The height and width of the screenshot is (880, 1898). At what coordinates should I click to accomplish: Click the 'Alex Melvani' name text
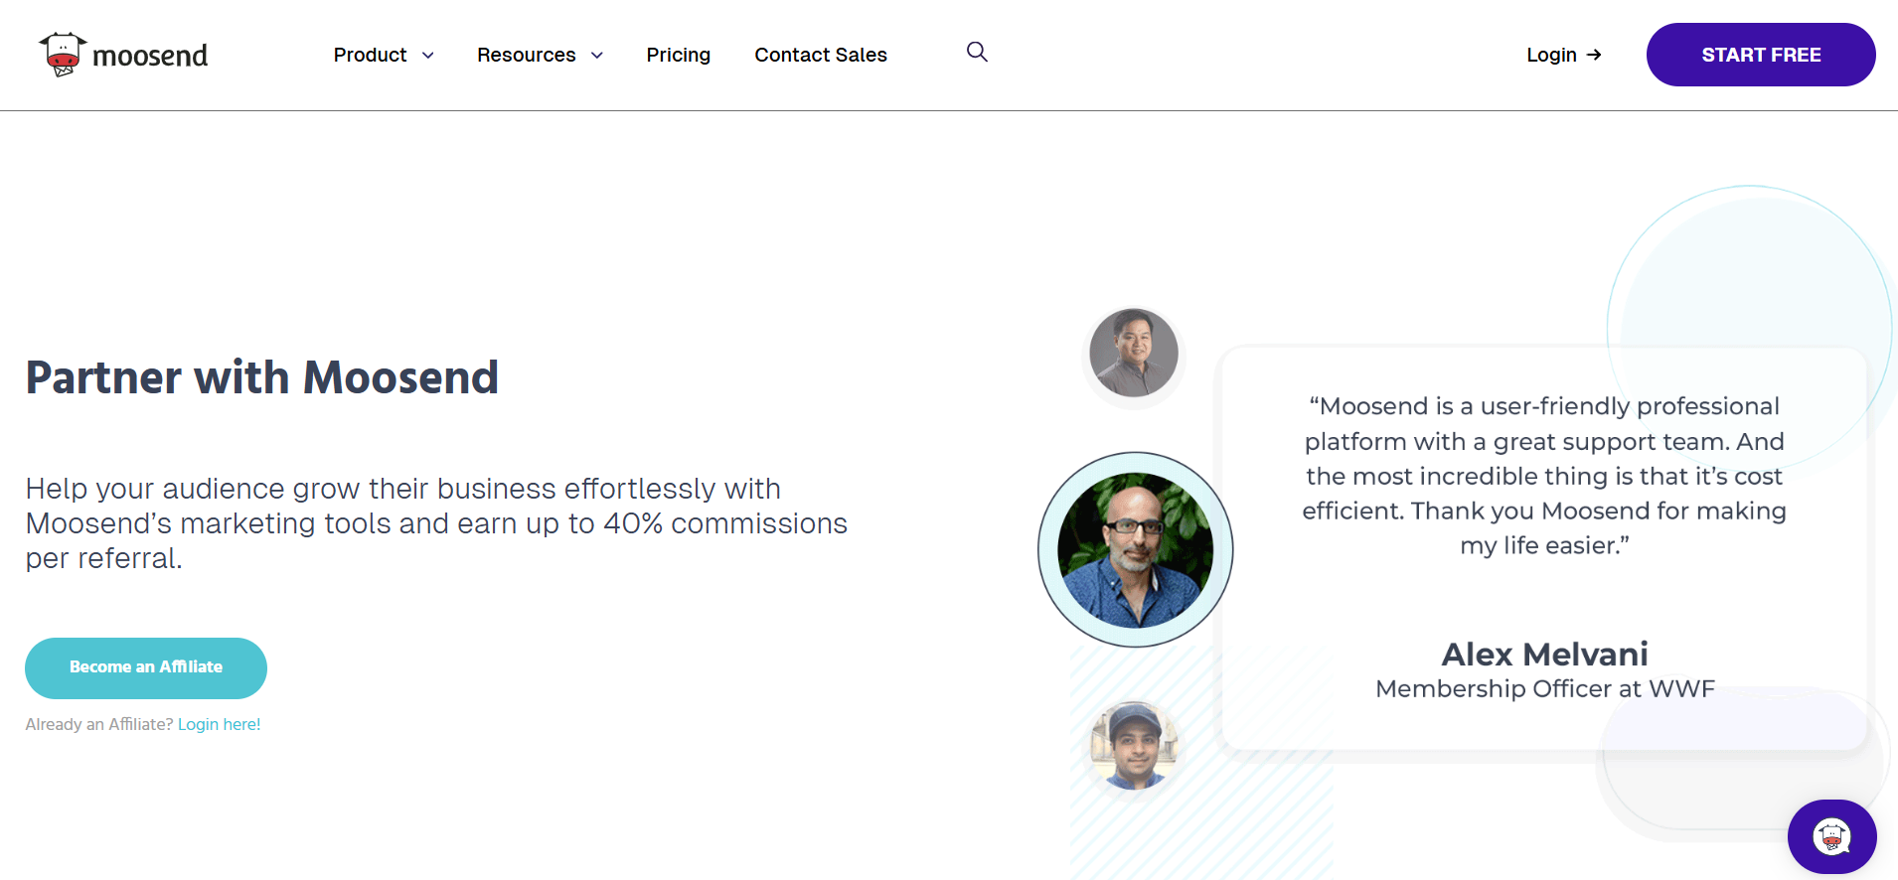tap(1545, 654)
